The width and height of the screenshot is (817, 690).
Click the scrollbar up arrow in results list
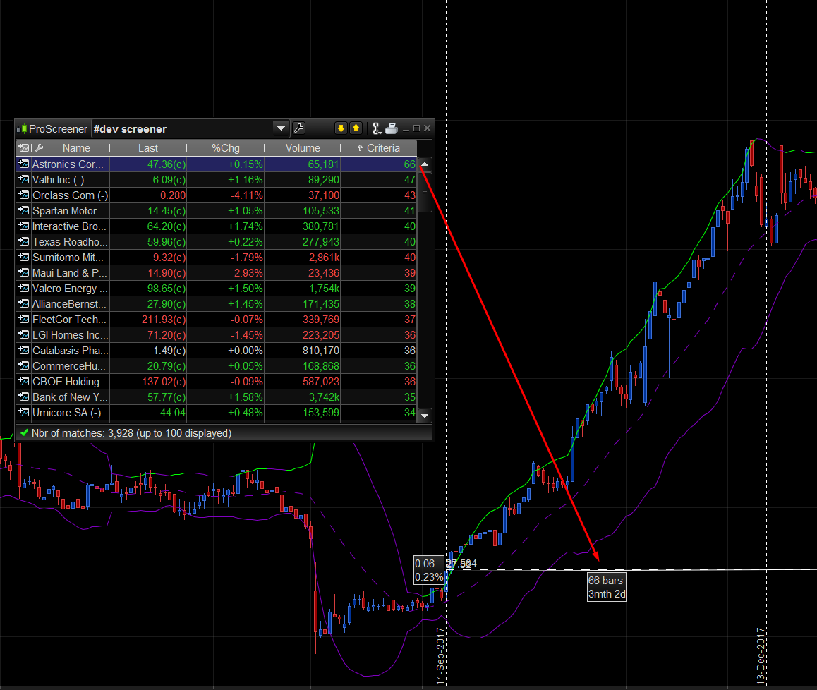425,164
